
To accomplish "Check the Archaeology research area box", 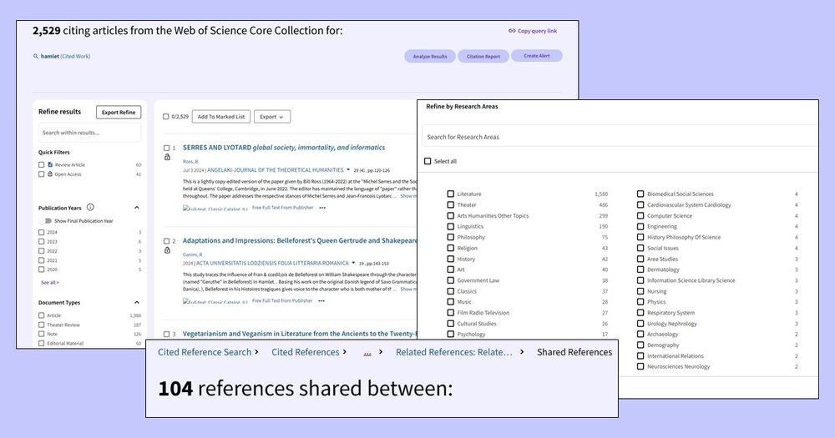I will (640, 335).
